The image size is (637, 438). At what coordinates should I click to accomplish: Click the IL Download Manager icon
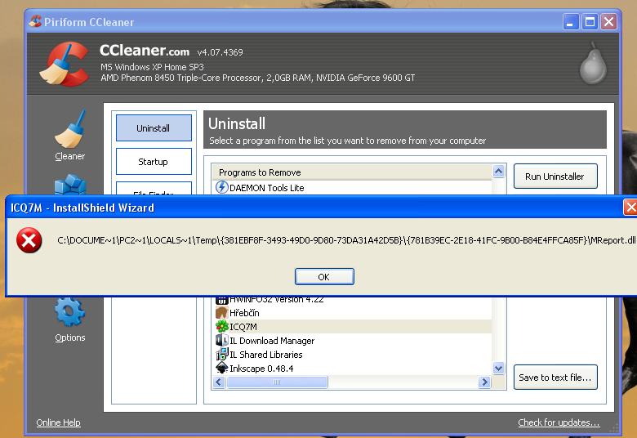(x=221, y=340)
